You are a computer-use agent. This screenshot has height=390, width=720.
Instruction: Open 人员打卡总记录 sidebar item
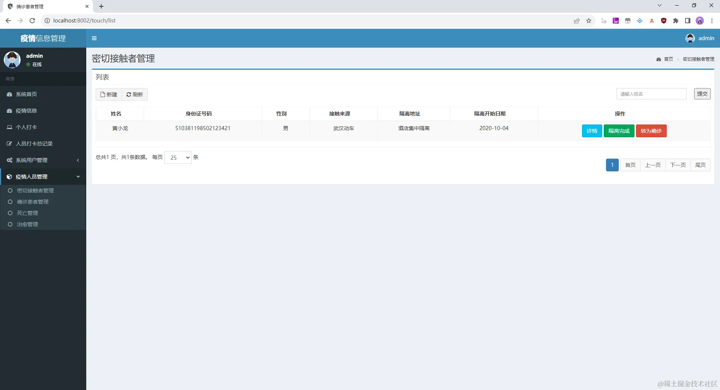coord(43,144)
